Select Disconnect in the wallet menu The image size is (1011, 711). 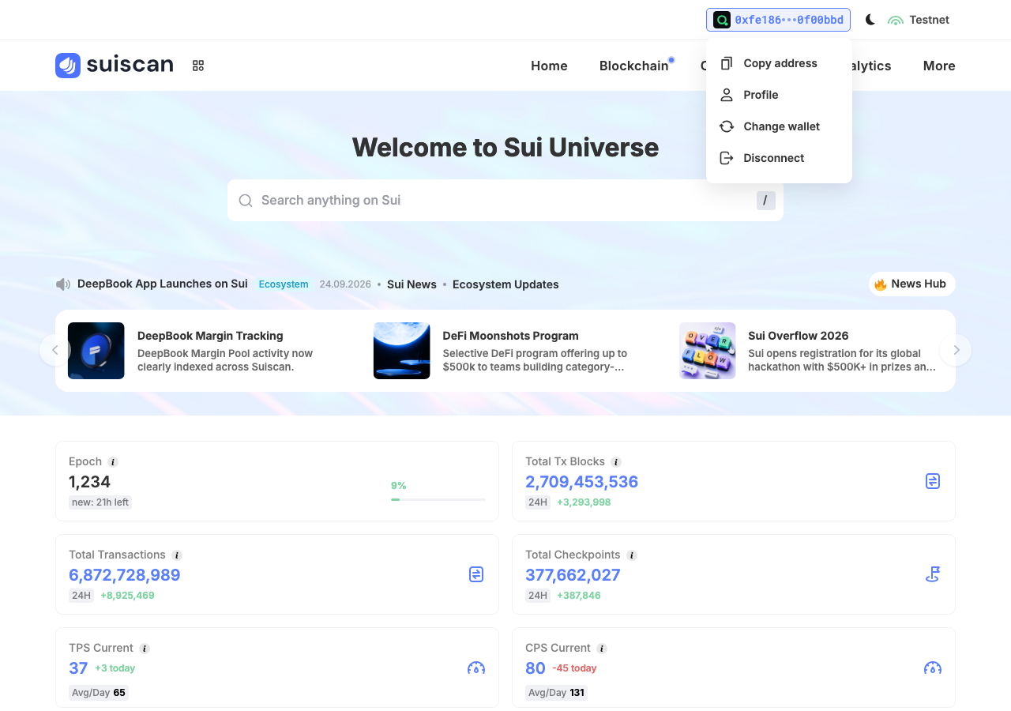point(779,158)
